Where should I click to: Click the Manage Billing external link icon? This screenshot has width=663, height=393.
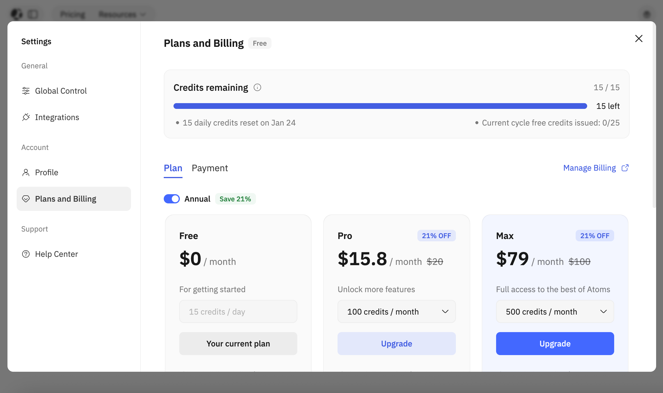tap(625, 168)
